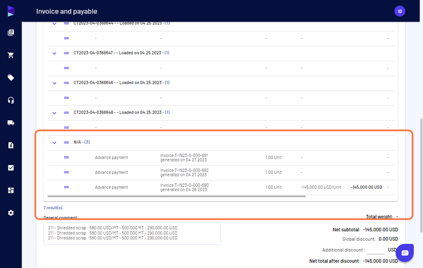The image size is (423, 268).
Task: Click the vertical page scrollbar
Action: tap(421, 175)
